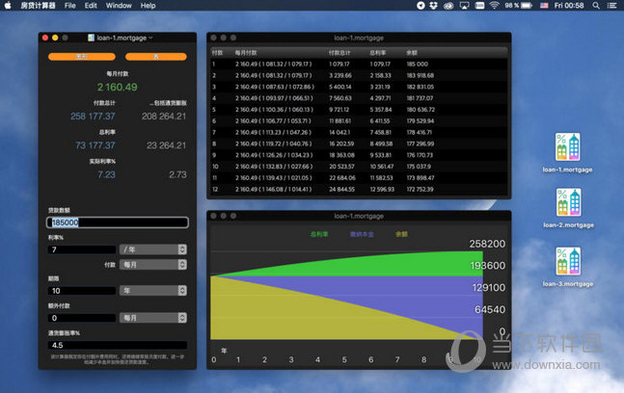Screen dimensions: 624x393
Task: Open the File menu
Action: pos(70,6)
